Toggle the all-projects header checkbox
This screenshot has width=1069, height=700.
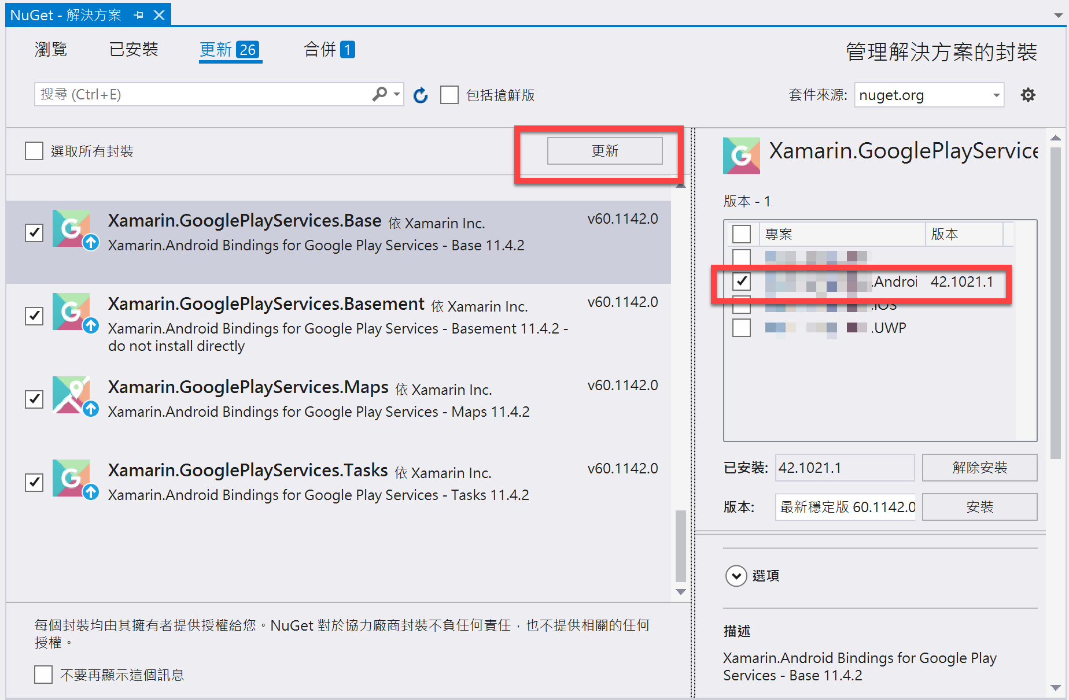[742, 234]
